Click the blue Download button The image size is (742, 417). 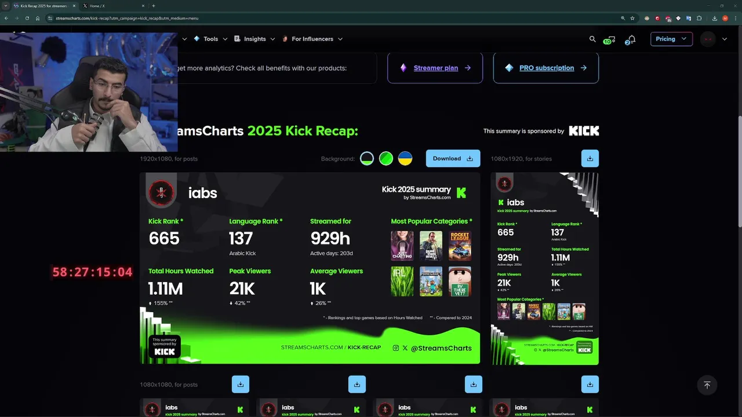pos(453,159)
